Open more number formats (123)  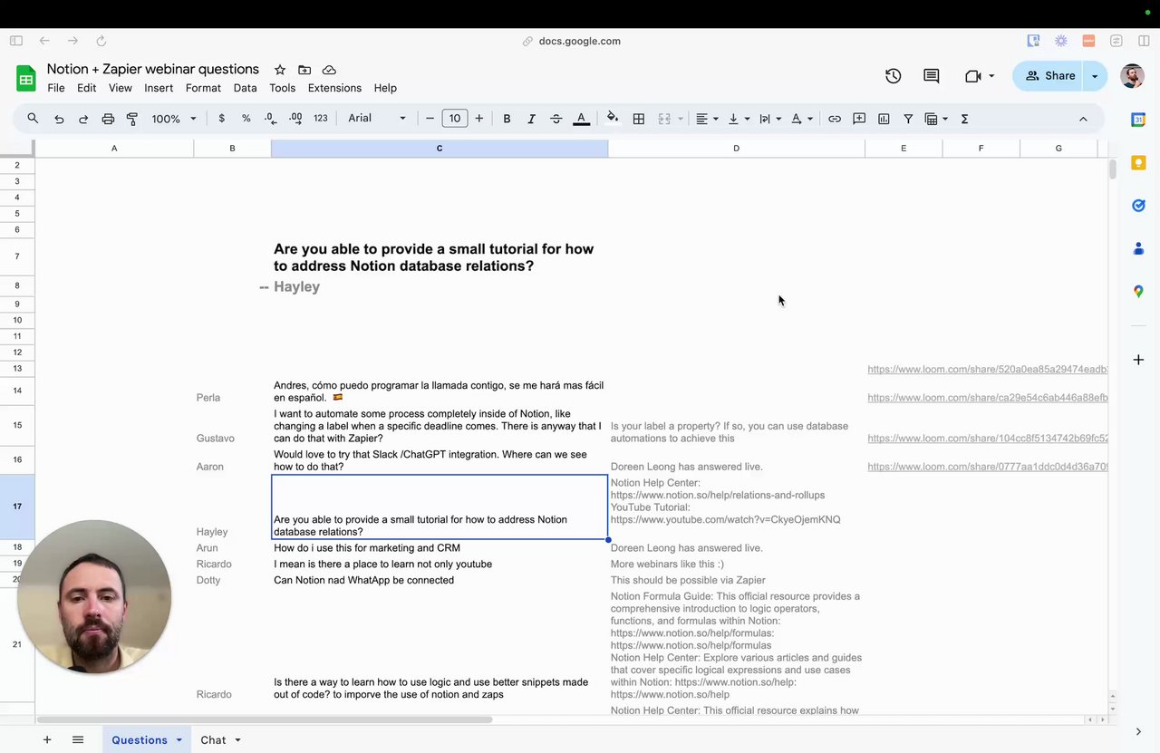coord(320,119)
